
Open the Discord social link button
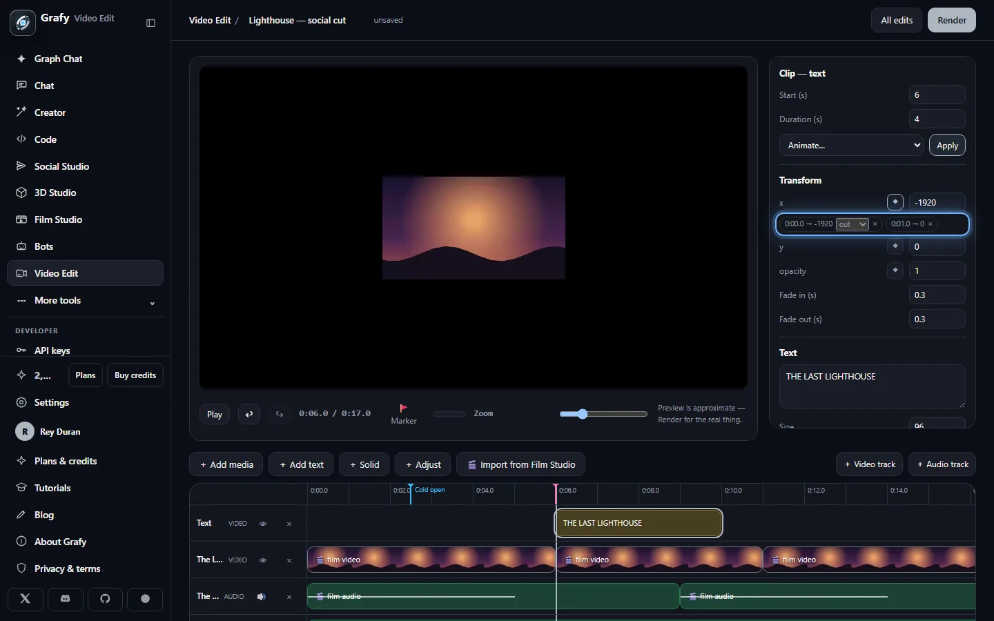tap(66, 599)
